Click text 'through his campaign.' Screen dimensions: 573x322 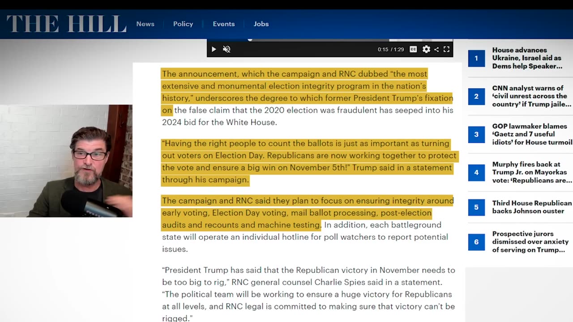205,180
